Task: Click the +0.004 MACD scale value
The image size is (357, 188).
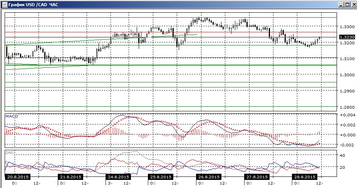Action: coord(347,115)
